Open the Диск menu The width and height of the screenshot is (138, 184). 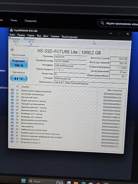(46, 36)
